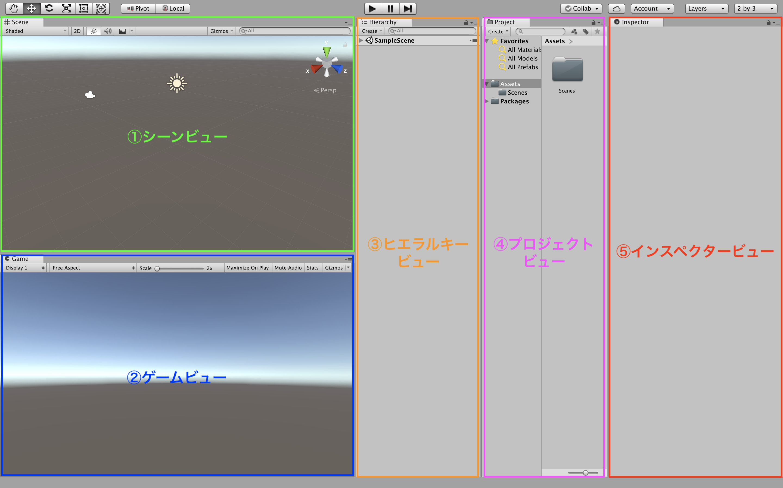
Task: Select the Rect Transform tool
Action: (x=84, y=8)
